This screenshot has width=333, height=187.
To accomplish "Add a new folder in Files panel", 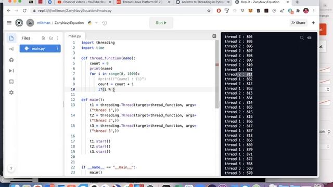I will 51,38.
